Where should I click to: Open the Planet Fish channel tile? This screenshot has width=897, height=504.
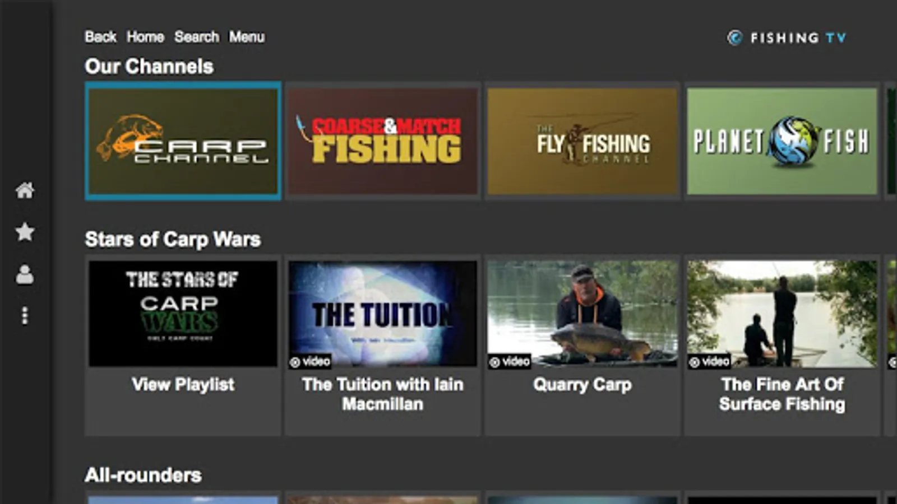pyautogui.click(x=782, y=141)
